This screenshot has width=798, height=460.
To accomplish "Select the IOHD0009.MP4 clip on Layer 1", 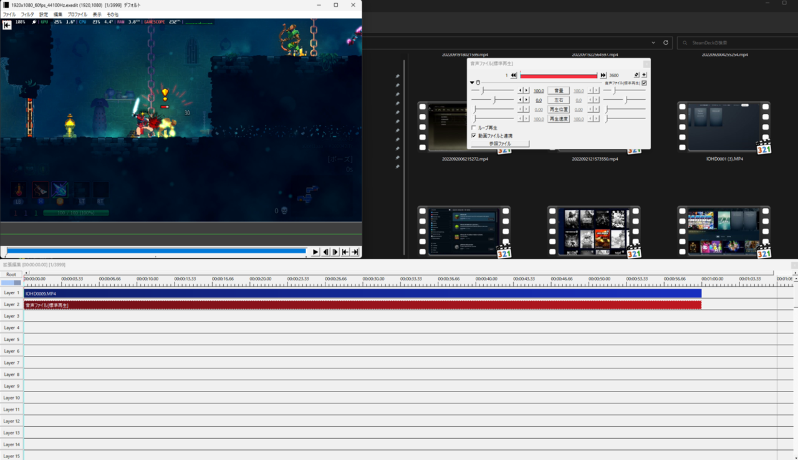I will pyautogui.click(x=363, y=293).
